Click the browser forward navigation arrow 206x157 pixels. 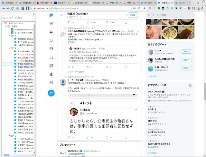(8, 8)
